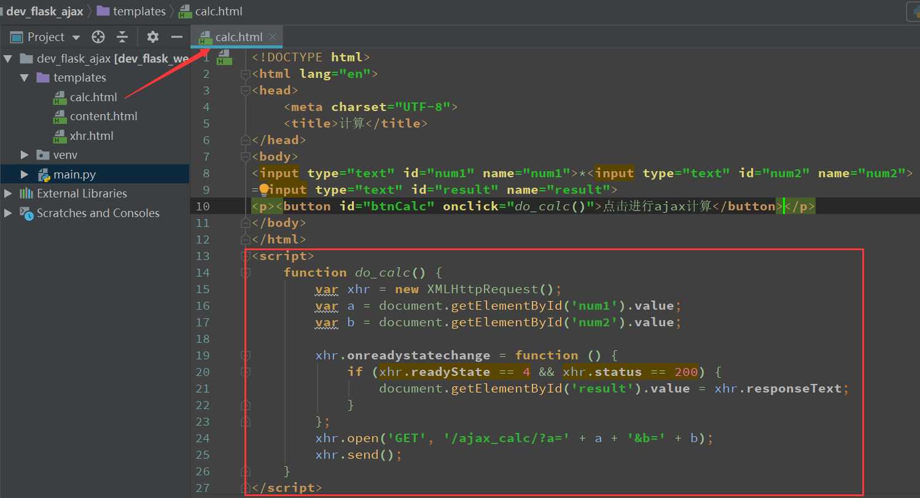Click the opening script tag on line 13
The image size is (920, 498).
pyautogui.click(x=283, y=256)
